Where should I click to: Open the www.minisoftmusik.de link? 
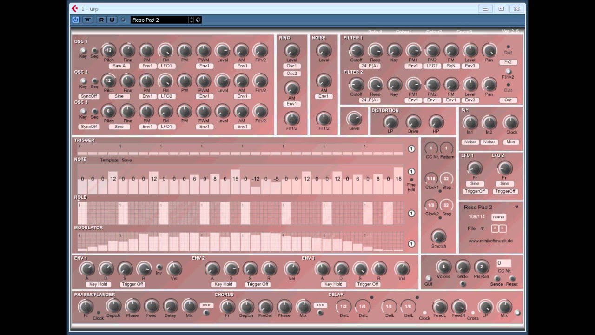[490, 241]
